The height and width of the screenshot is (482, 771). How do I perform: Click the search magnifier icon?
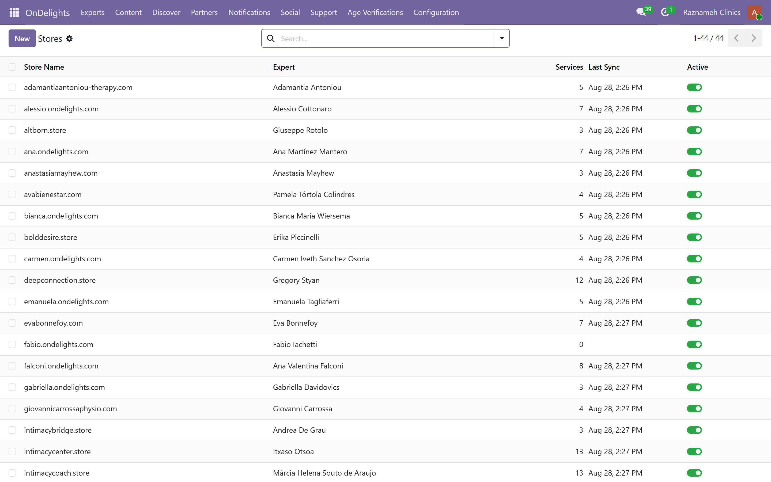[x=270, y=39]
